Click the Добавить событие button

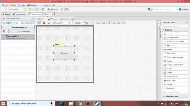(18, 27)
